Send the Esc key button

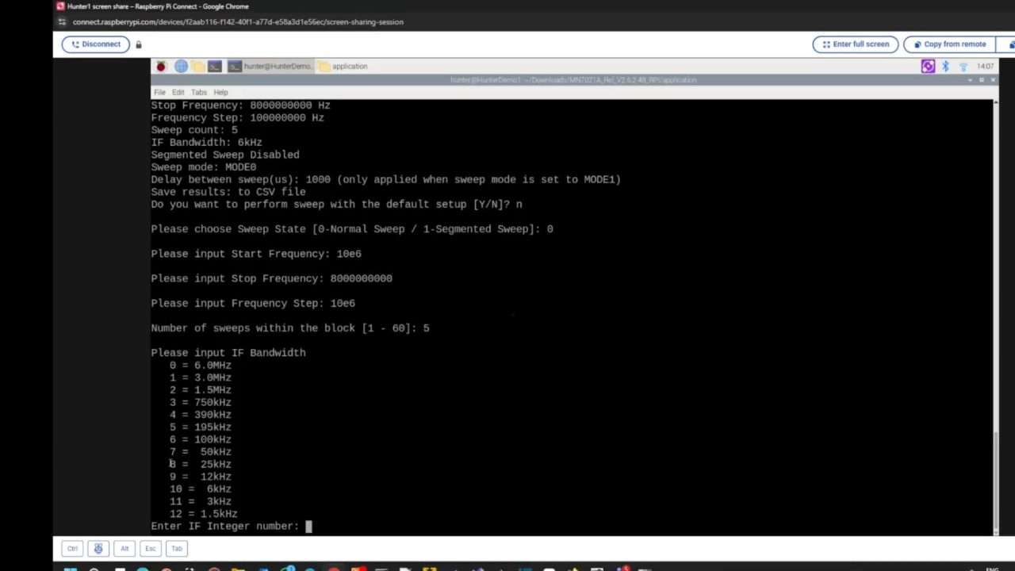pyautogui.click(x=151, y=548)
